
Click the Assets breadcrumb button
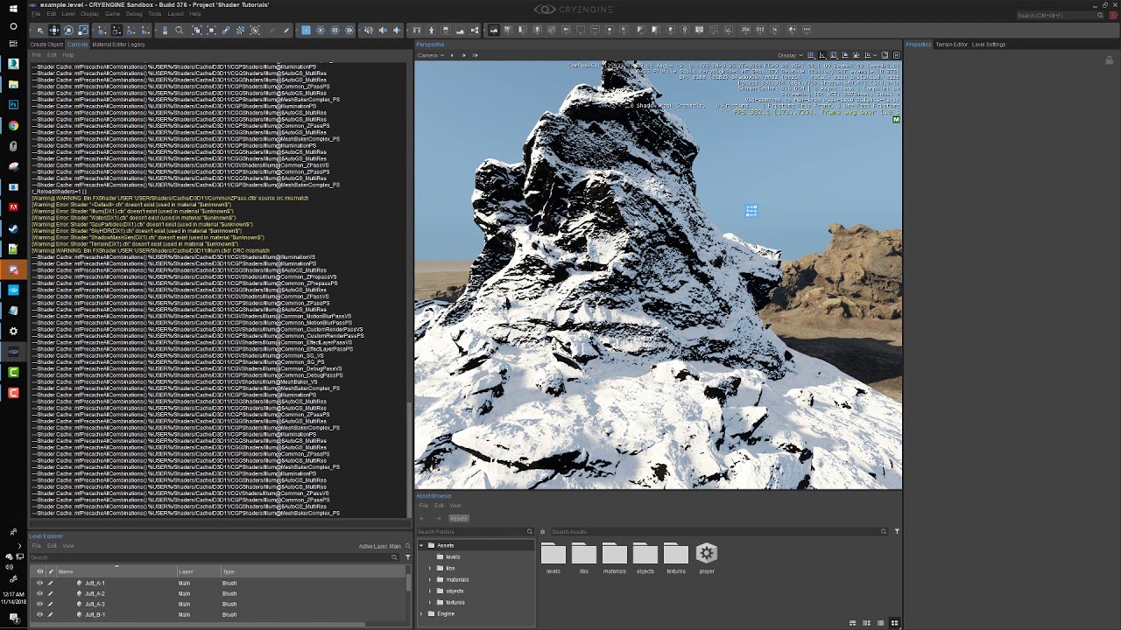(458, 518)
